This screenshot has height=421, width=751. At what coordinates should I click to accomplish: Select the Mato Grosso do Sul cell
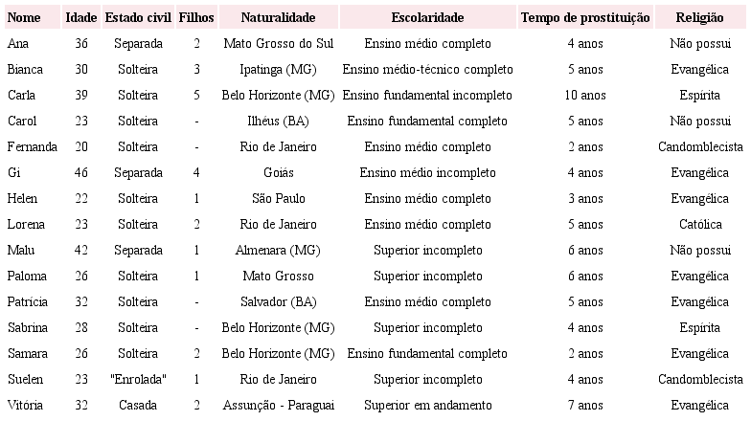tap(278, 44)
